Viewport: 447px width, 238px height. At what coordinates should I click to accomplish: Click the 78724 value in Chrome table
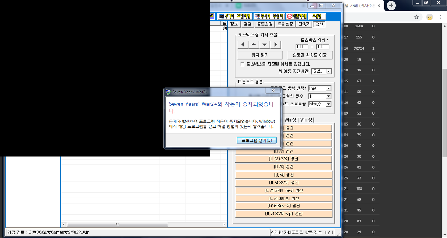(359, 48)
